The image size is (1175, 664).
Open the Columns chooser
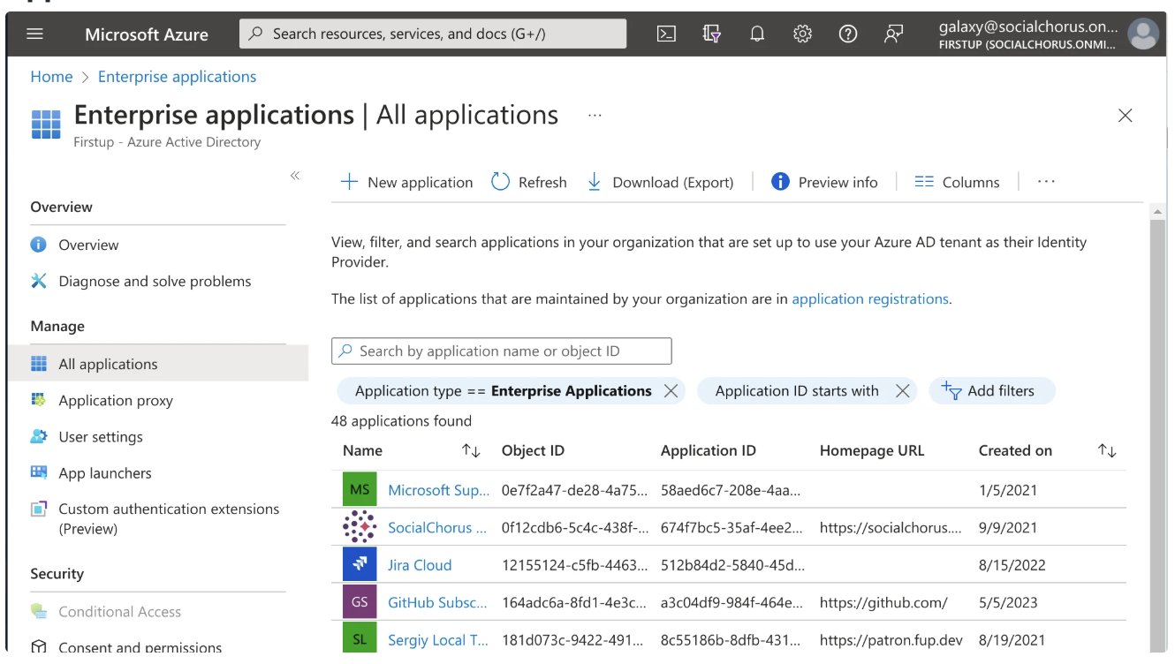coord(957,182)
